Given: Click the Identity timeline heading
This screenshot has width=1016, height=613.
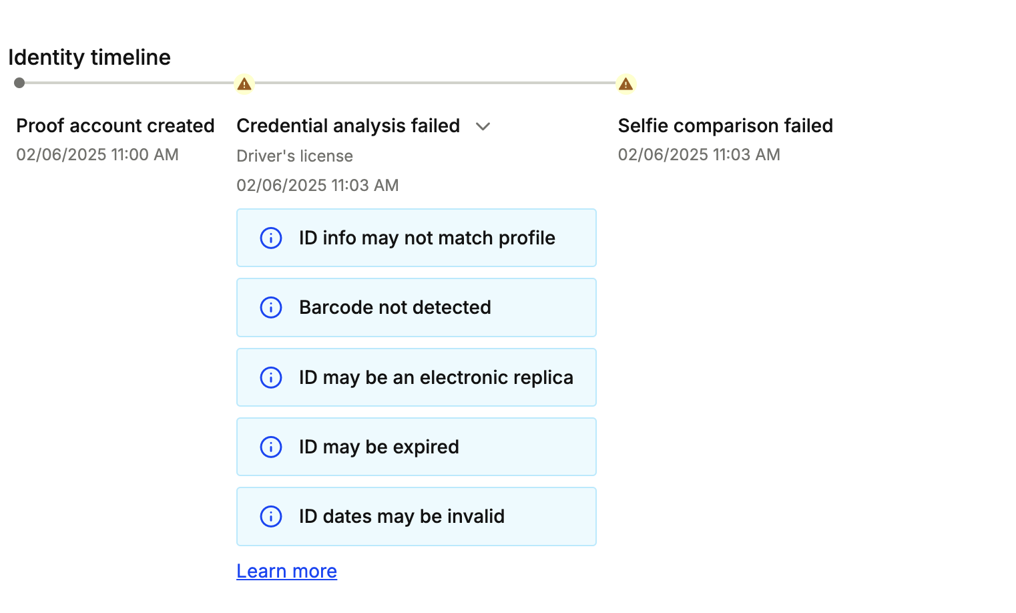Looking at the screenshot, I should [89, 57].
